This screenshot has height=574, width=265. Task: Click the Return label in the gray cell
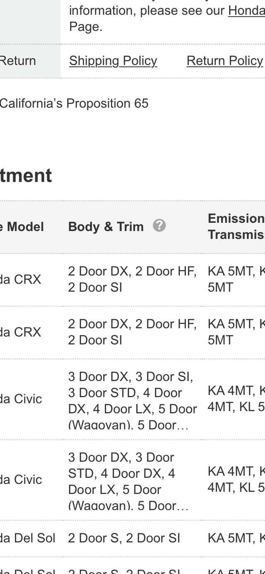[x=18, y=61]
